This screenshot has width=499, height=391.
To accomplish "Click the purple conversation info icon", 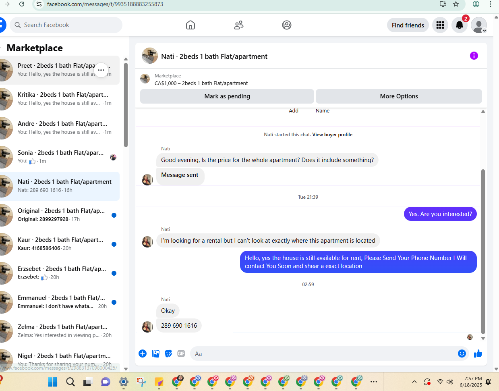I will coord(474,56).
